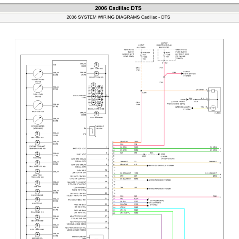Select the speedometer dial symbol
This screenshot has height=239, width=239.
pos(38,119)
